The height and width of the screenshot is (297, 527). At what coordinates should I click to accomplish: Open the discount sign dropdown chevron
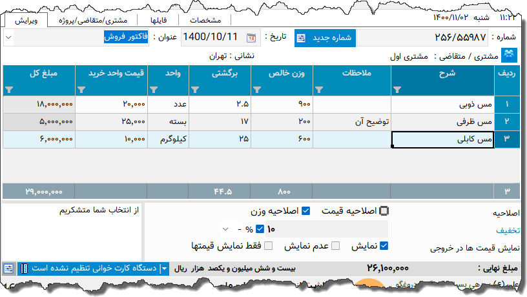(225, 229)
